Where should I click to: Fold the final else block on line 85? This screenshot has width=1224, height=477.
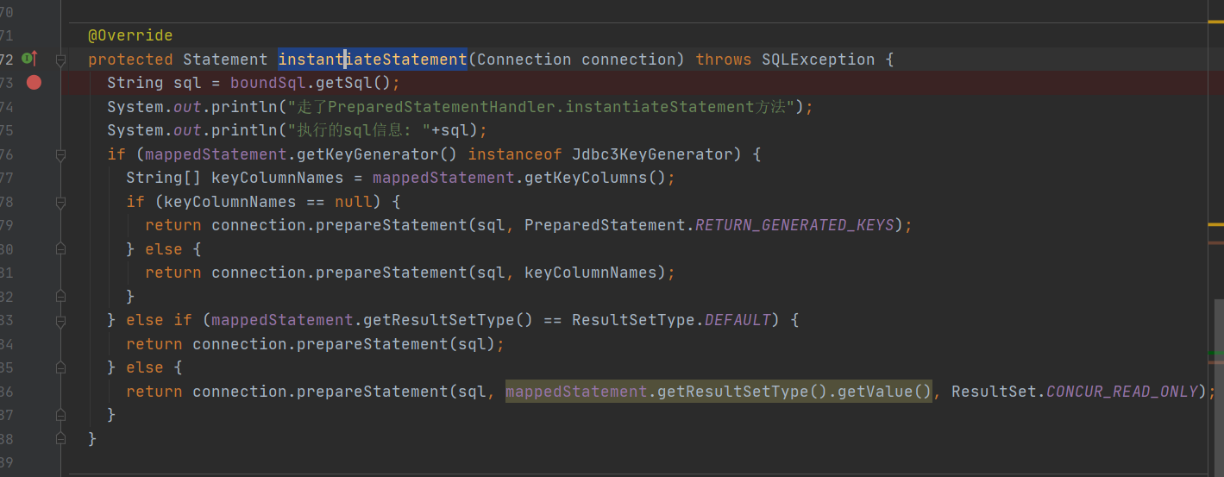coord(60,367)
